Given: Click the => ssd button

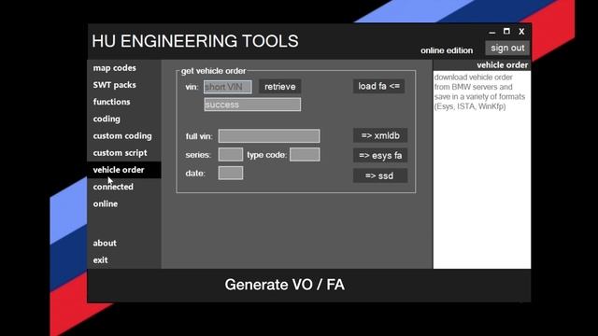Looking at the screenshot, I should point(380,176).
